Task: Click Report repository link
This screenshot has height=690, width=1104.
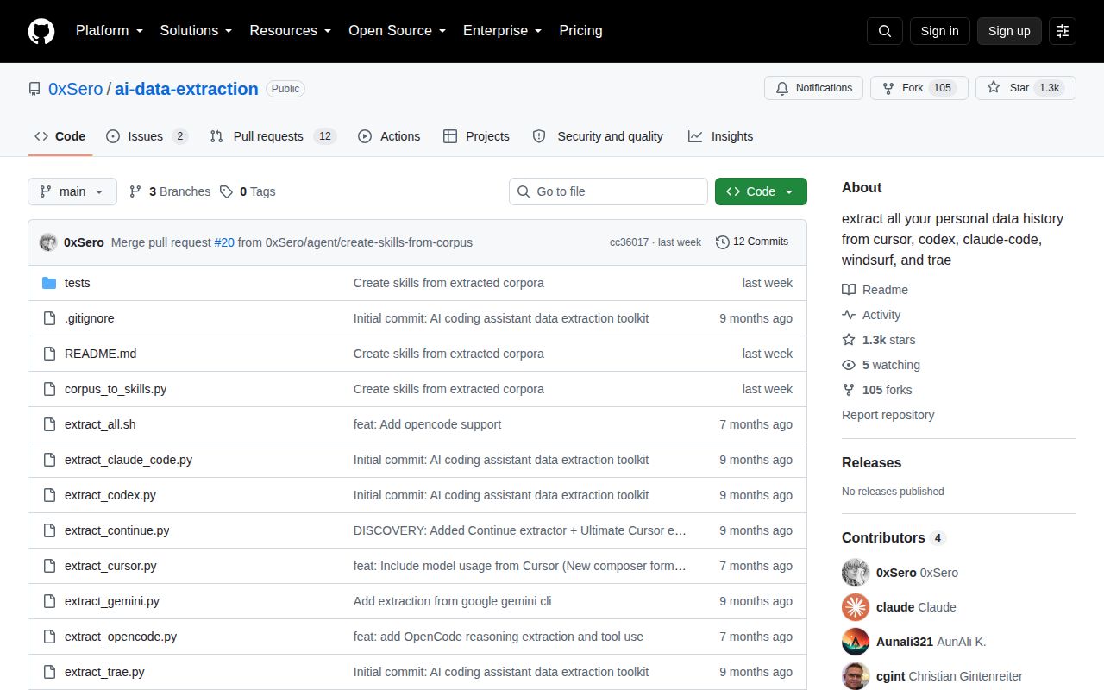Action: coord(888,415)
